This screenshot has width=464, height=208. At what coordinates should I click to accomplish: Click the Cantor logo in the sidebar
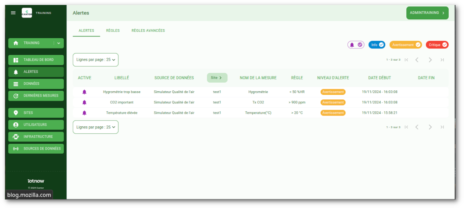point(27,13)
